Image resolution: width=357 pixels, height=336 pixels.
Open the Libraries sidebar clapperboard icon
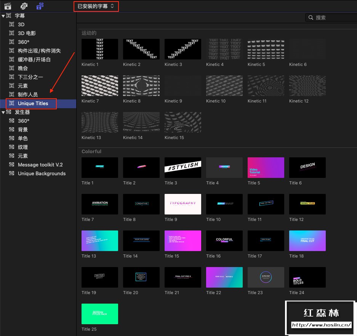(x=8, y=6)
